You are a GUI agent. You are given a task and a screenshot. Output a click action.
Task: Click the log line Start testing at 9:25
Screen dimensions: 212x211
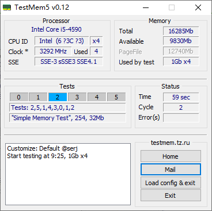point(47,156)
